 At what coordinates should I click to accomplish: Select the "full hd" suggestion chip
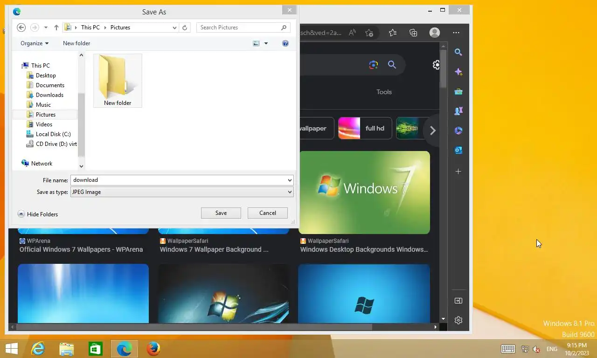click(x=365, y=128)
